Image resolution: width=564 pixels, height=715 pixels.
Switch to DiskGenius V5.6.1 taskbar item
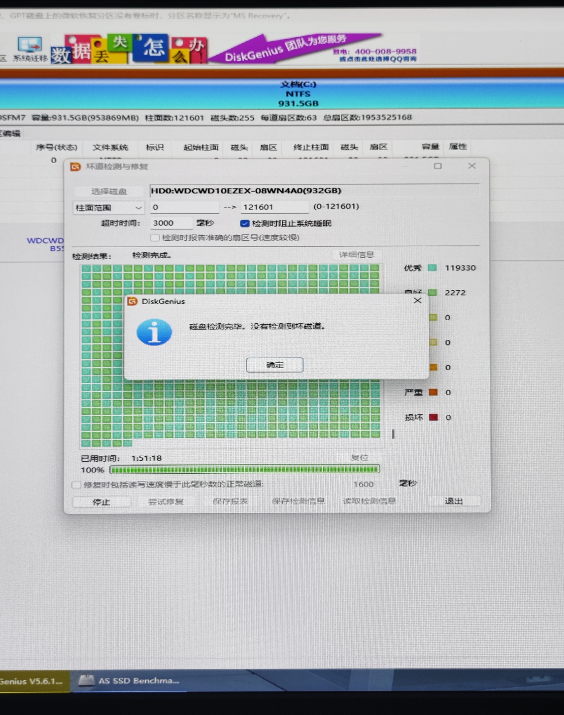click(34, 681)
